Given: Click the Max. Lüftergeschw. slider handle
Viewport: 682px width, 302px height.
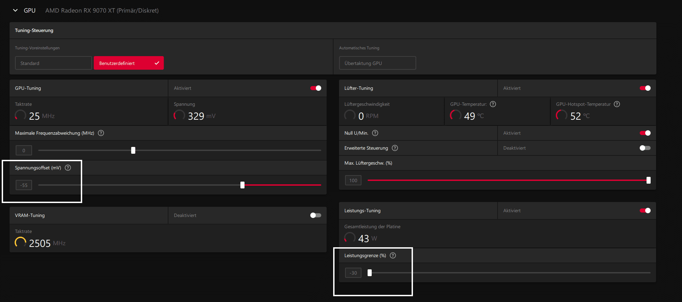Looking at the screenshot, I should point(649,180).
